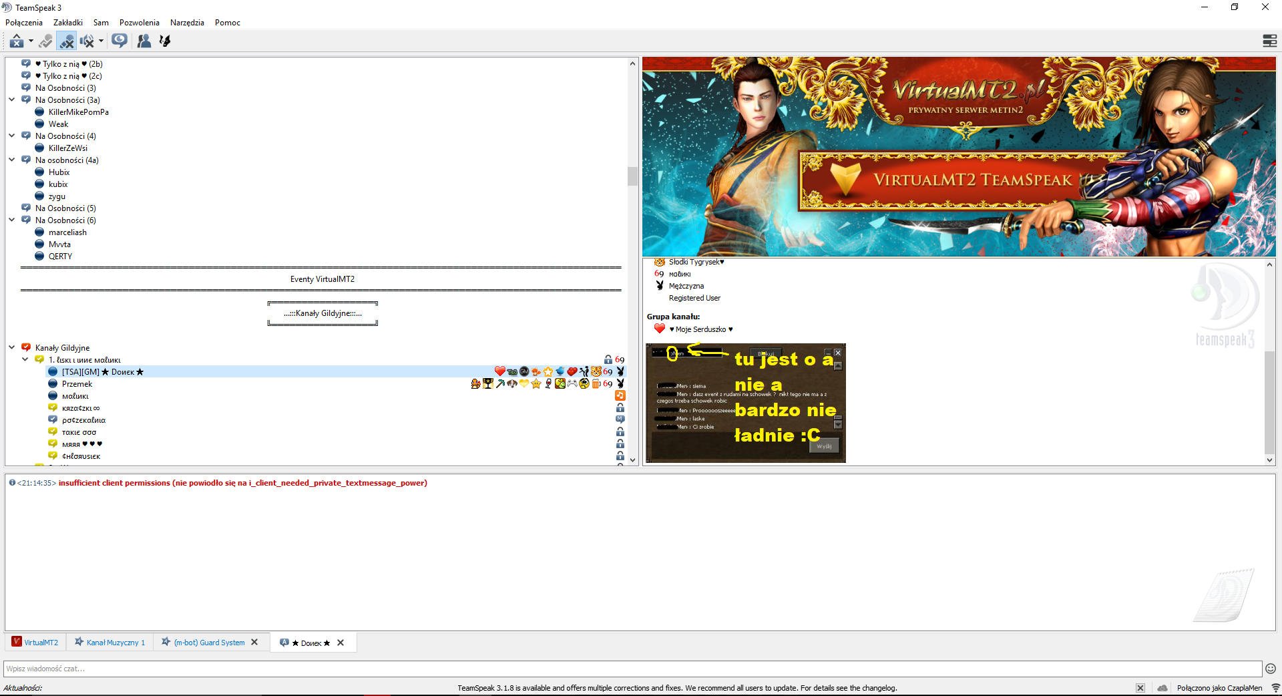Click the gamepad badge on Przemek row

tap(572, 383)
